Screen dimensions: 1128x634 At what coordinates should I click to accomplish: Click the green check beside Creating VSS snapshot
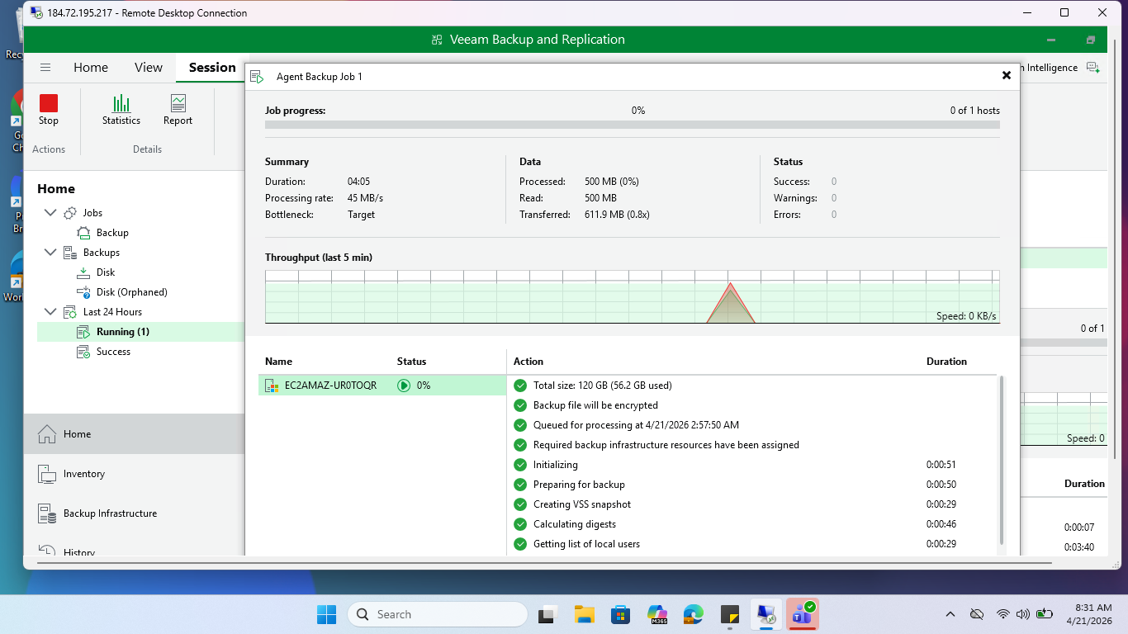(520, 504)
